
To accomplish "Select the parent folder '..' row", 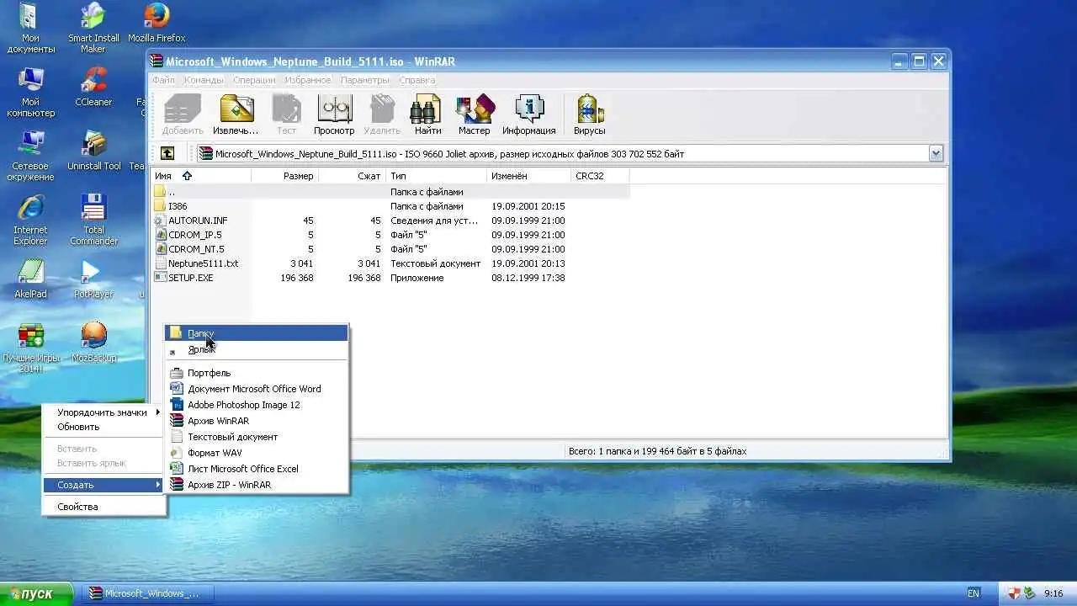I will point(390,192).
